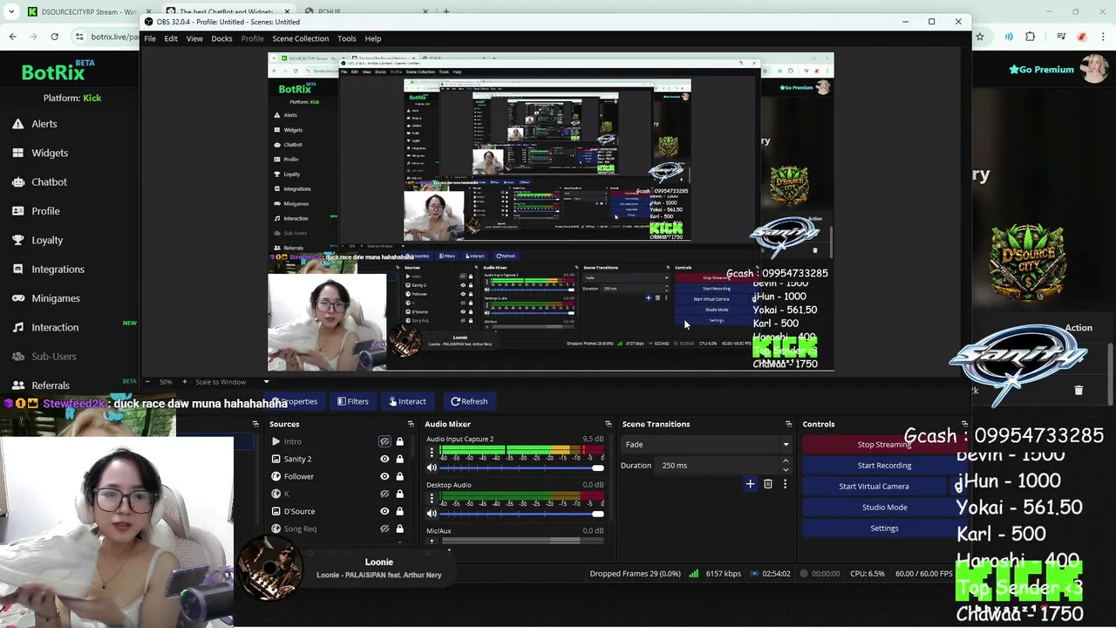This screenshot has height=628, width=1116.
Task: Hide the D'Source source
Action: (384, 511)
